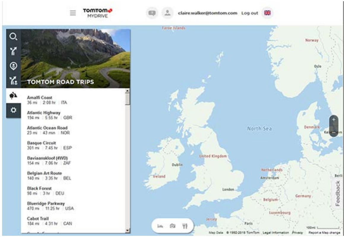Click the TomTom MyDrive logo
This screenshot has height=237, width=344.
pos(98,13)
